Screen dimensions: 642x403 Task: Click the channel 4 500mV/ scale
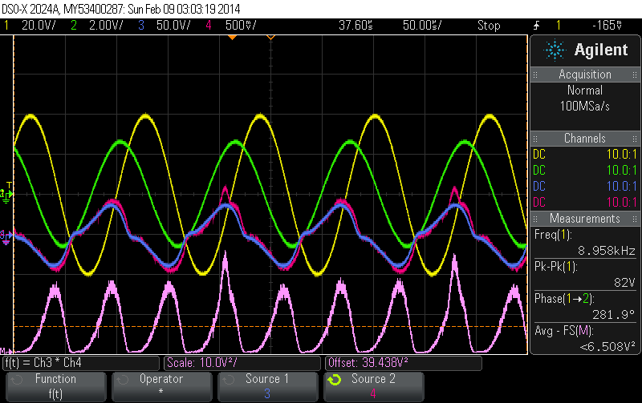241,26
